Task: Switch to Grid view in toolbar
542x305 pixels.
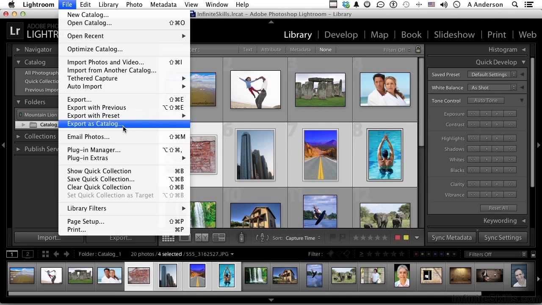Action: pos(168,238)
